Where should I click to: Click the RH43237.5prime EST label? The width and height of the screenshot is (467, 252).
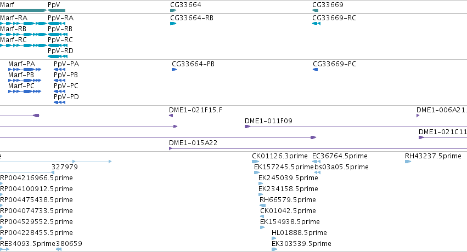[x=433, y=156]
